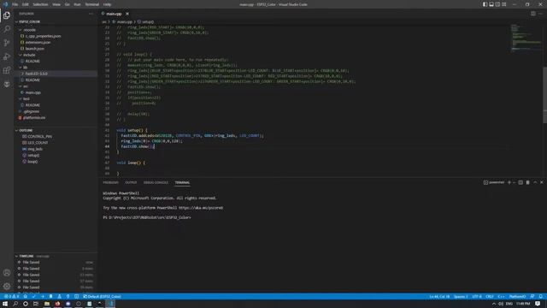The image size is (547, 308).
Task: Click the C++ language mode status item
Action: point(502,297)
